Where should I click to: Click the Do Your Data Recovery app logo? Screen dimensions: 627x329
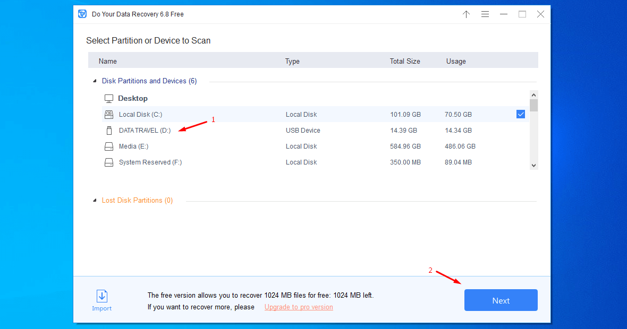tap(82, 14)
